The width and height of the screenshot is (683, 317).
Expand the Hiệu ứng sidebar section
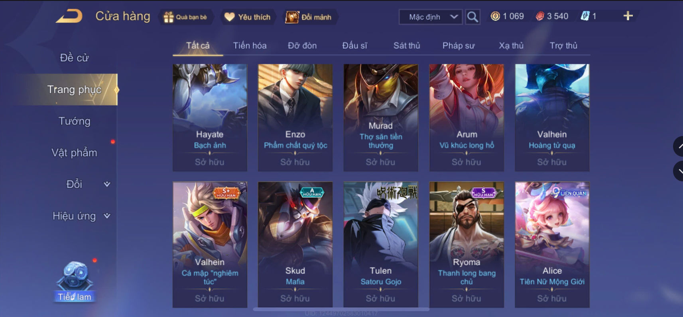coord(82,216)
